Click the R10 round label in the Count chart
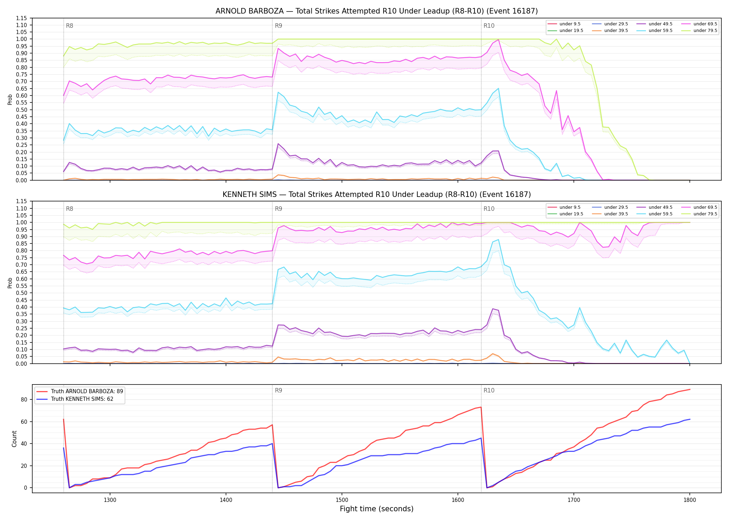The height and width of the screenshot is (521, 729). (489, 390)
